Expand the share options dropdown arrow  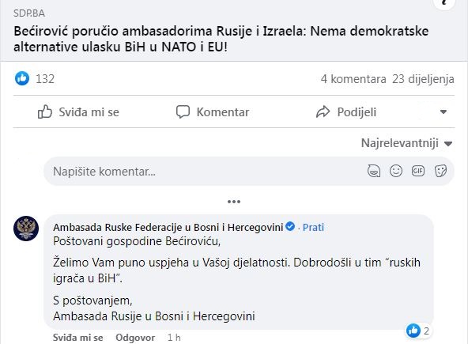443,112
